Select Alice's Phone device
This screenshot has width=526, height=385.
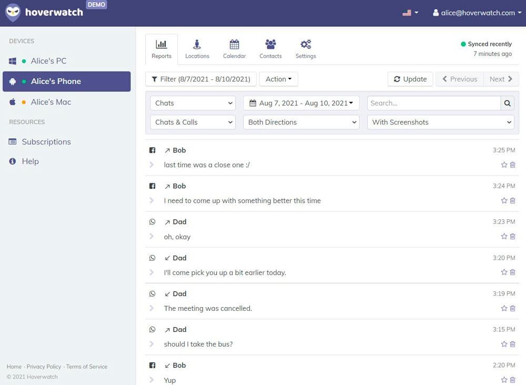pos(66,81)
